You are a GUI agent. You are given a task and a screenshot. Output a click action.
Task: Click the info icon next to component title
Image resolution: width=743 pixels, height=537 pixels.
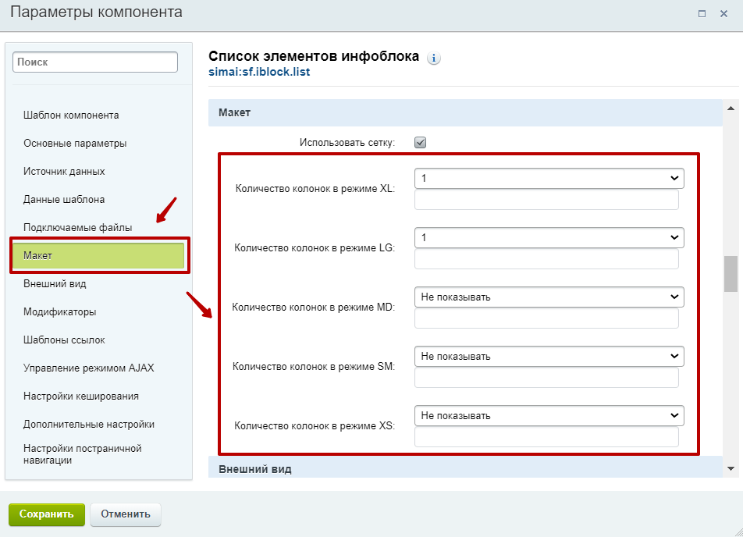pyautogui.click(x=434, y=59)
